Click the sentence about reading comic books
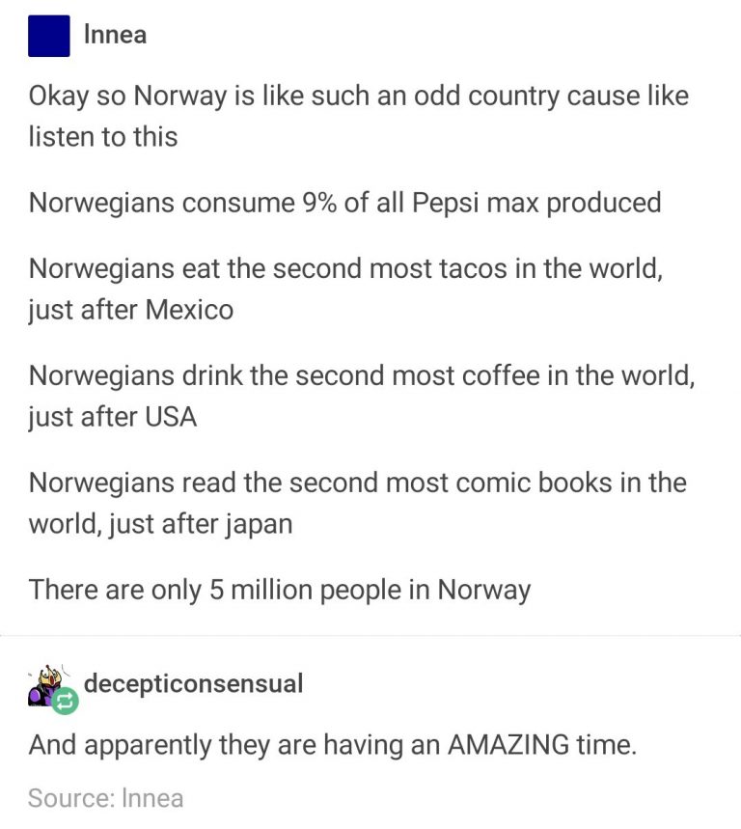 pos(357,502)
